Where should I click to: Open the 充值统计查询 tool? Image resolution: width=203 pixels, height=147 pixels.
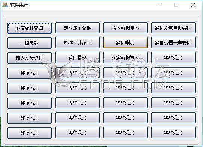pos(30,28)
